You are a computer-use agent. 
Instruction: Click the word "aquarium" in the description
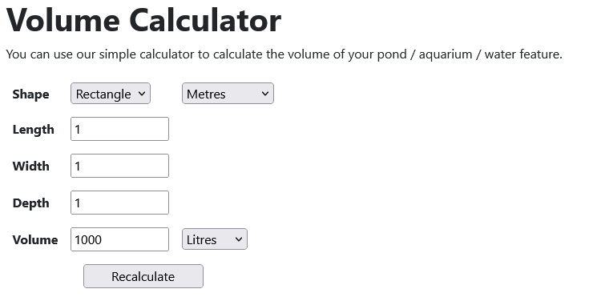(446, 54)
